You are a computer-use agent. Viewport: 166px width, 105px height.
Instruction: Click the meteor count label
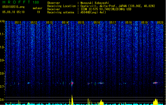coord(37,8)
